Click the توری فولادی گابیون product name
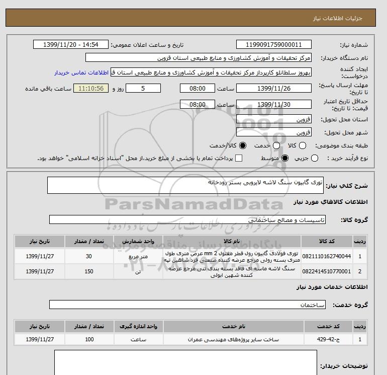The width and height of the screenshot is (387, 375). tap(232, 257)
